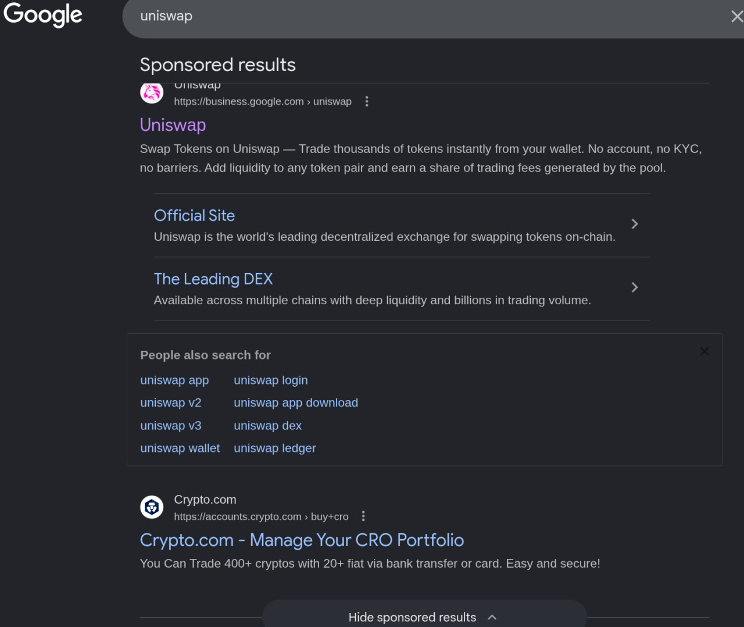Viewport: 744px width, 627px height.
Task: Choose the uniswap wallet related search
Action: (x=180, y=448)
